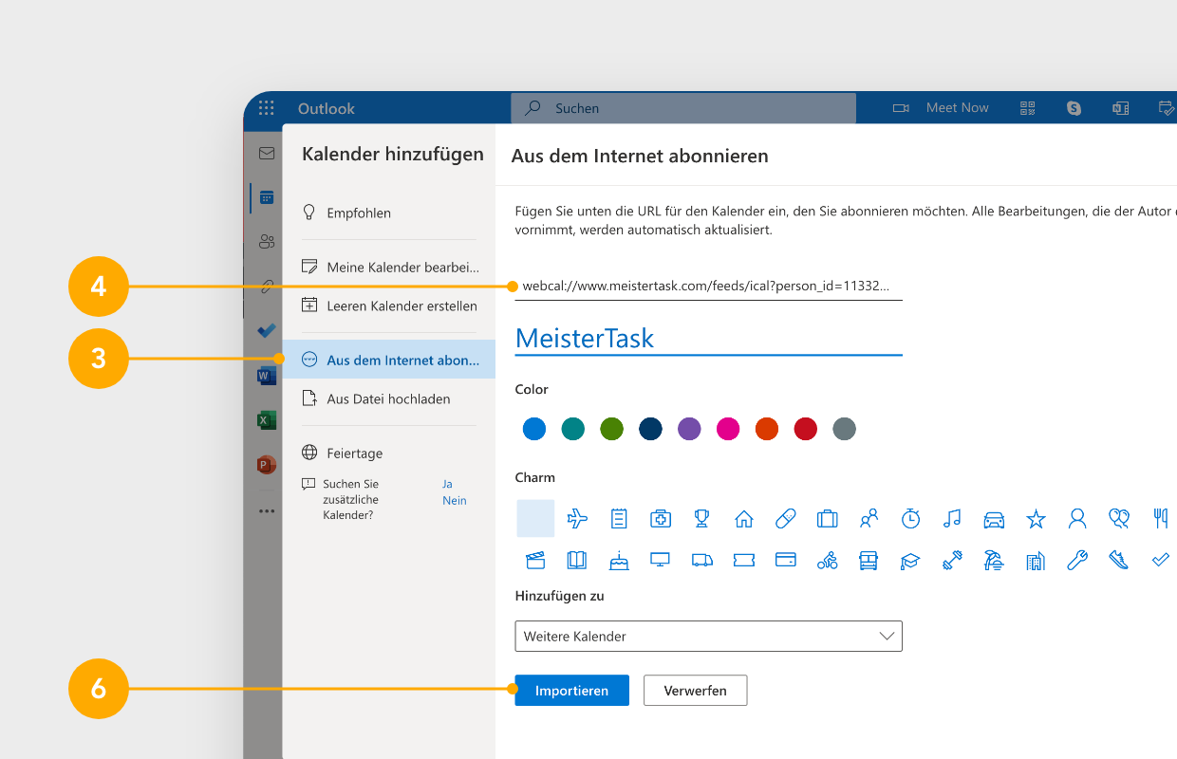Choose the bandage charm
The width and height of the screenshot is (1177, 759).
point(786,518)
